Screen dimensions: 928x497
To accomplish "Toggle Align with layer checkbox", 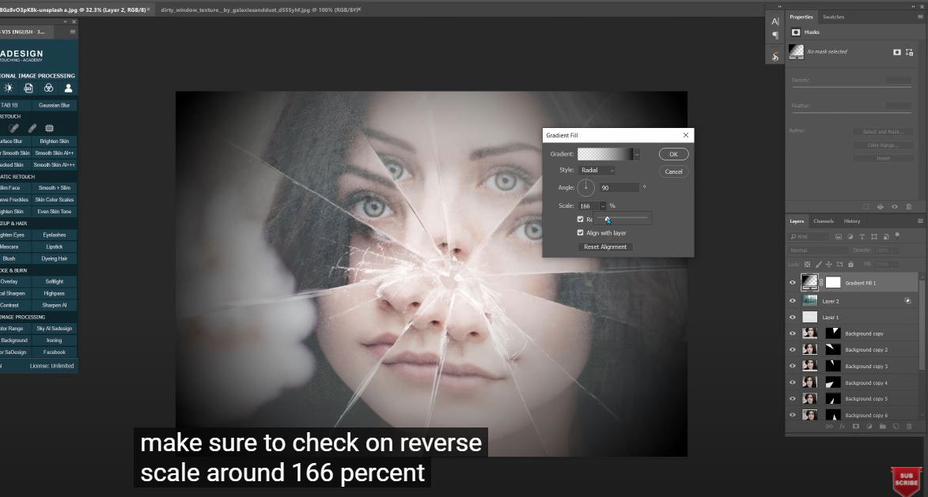I will click(x=580, y=233).
